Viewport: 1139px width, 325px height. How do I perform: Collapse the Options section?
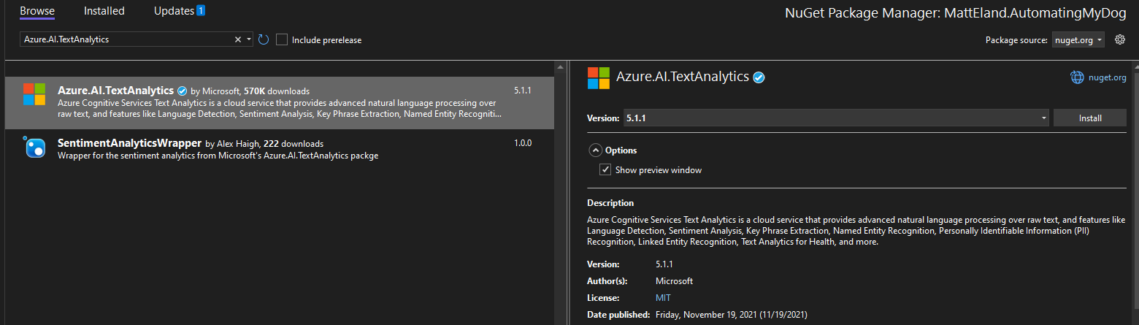(595, 150)
